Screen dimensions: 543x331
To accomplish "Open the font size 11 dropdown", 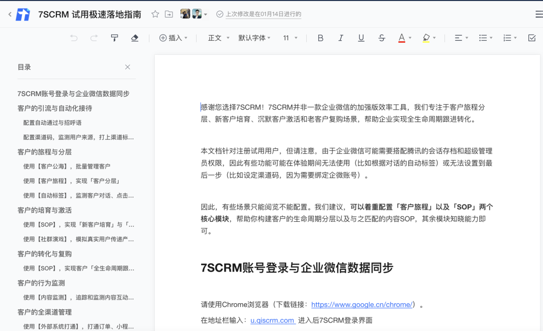I will coord(290,38).
